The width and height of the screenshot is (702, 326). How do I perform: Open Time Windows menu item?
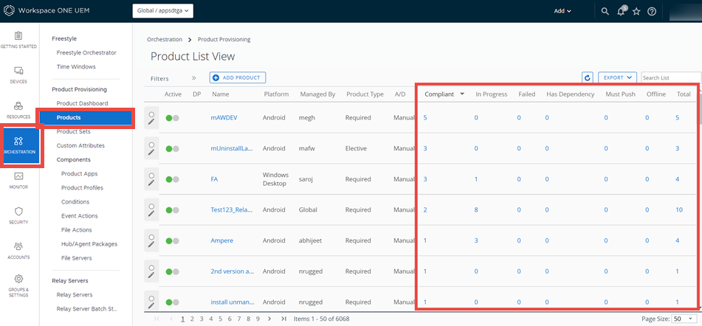click(76, 66)
